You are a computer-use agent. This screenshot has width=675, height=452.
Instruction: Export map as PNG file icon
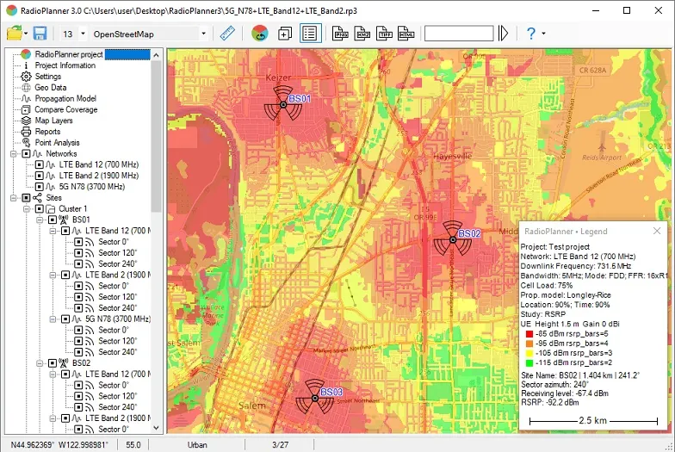click(x=340, y=33)
